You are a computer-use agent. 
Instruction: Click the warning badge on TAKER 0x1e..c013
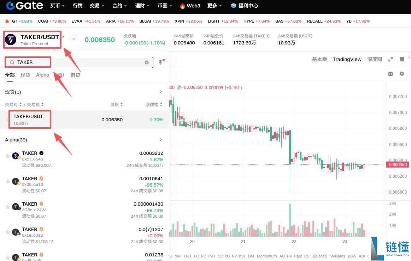pos(41,229)
